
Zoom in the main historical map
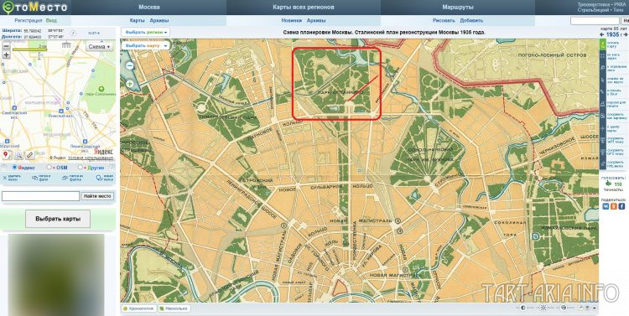(129, 84)
